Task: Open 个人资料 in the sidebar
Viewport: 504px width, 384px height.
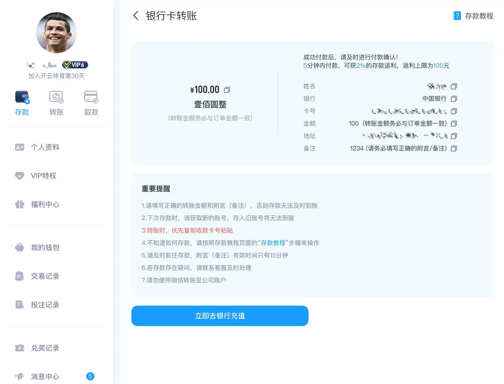Action: pyautogui.click(x=45, y=147)
